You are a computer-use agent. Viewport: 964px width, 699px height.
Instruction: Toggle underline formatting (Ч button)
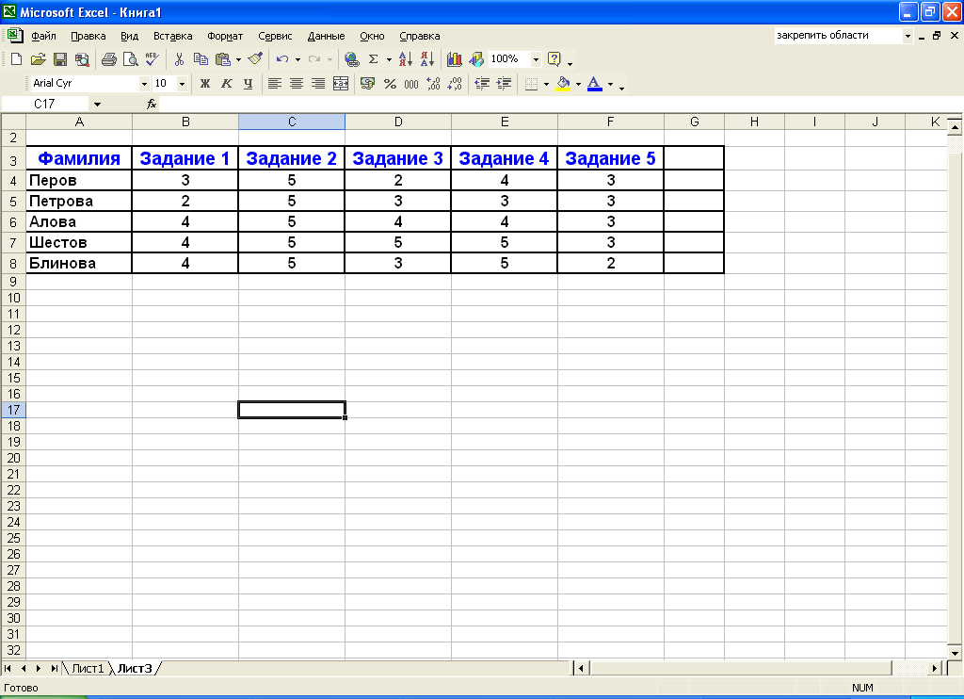point(248,84)
